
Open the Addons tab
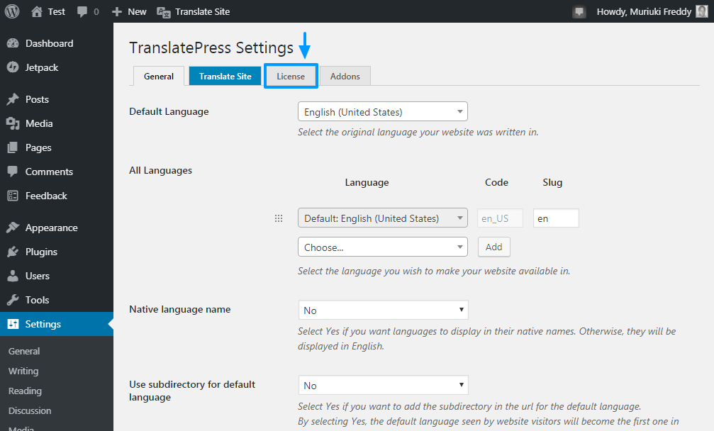tap(345, 76)
